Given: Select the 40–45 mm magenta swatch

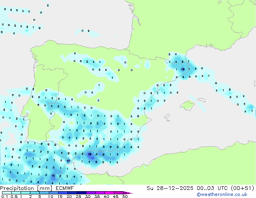Looking at the screenshot, I should pyautogui.click(x=109, y=193).
